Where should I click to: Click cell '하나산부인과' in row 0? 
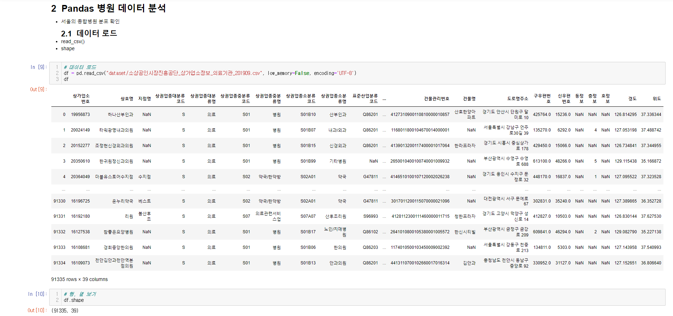(120, 115)
